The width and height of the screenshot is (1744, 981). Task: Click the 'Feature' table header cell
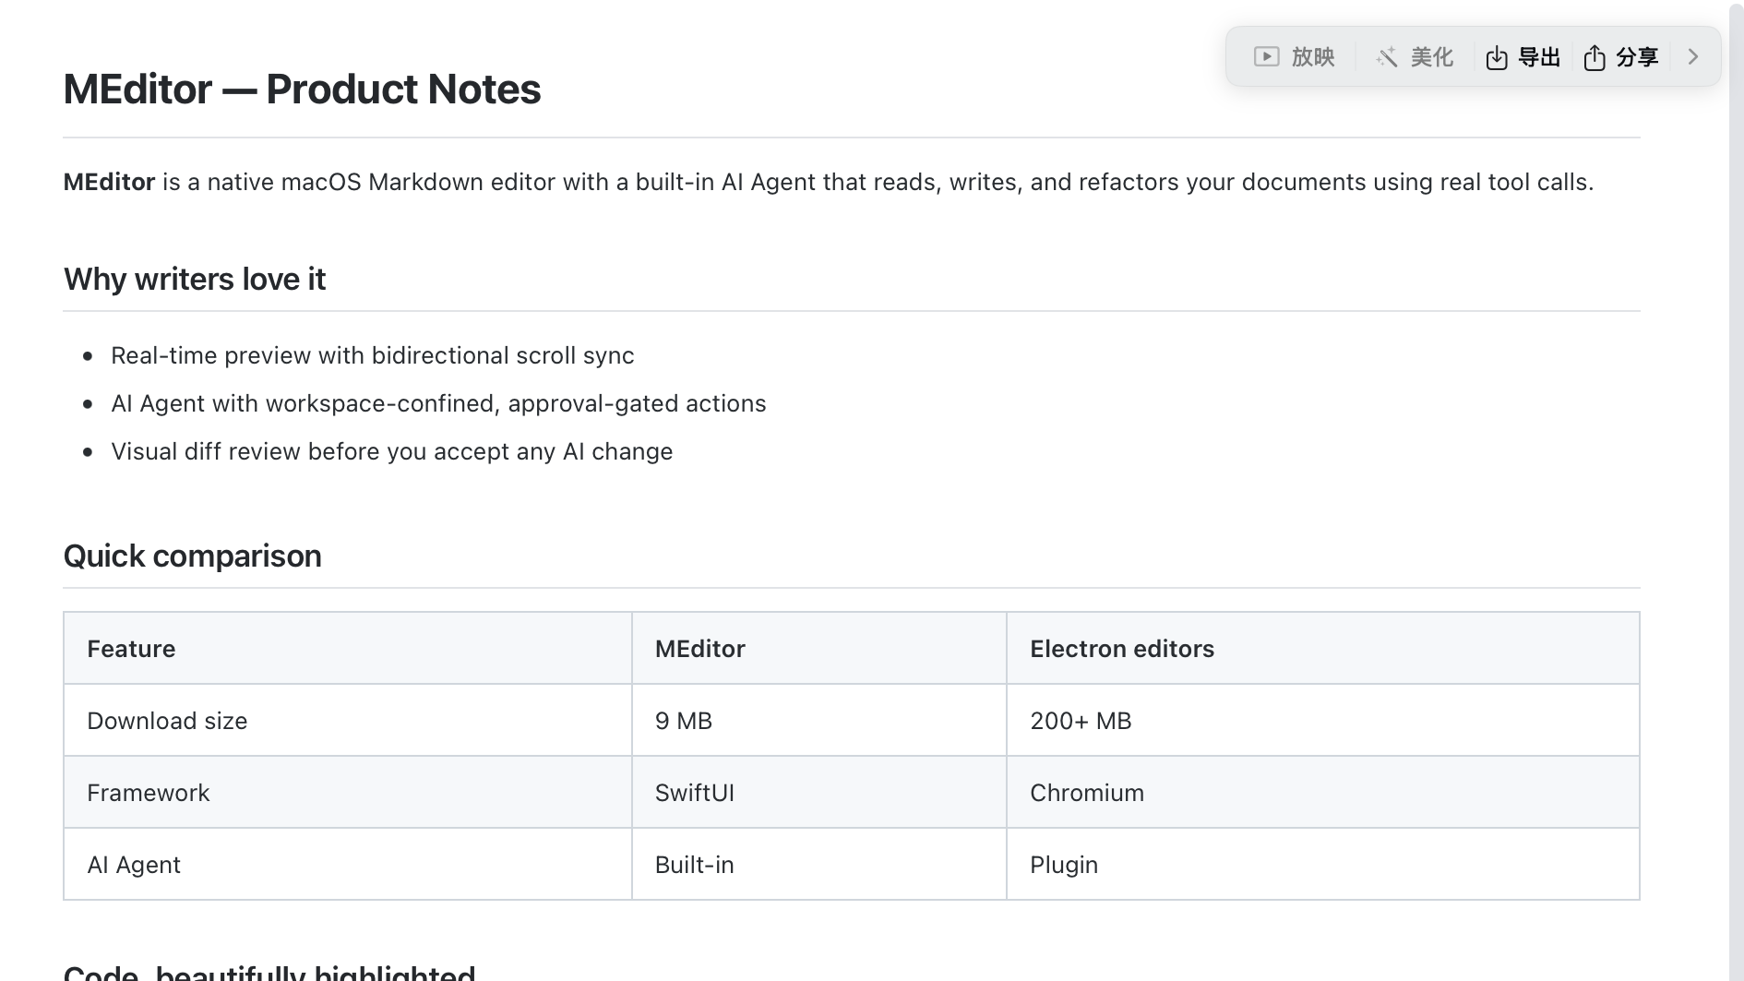(x=348, y=649)
